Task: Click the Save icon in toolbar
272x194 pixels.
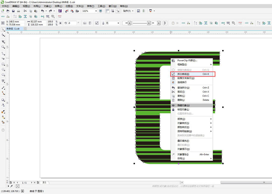Action: click(13, 11)
